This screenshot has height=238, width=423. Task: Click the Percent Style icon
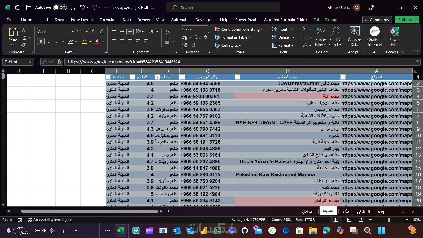pos(197,37)
